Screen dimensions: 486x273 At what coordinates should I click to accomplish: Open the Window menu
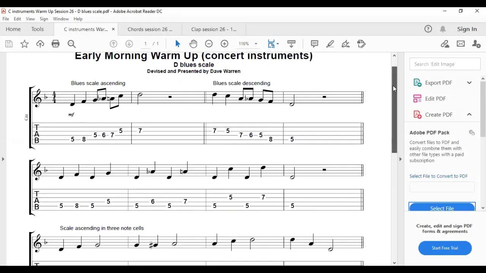coord(61,19)
